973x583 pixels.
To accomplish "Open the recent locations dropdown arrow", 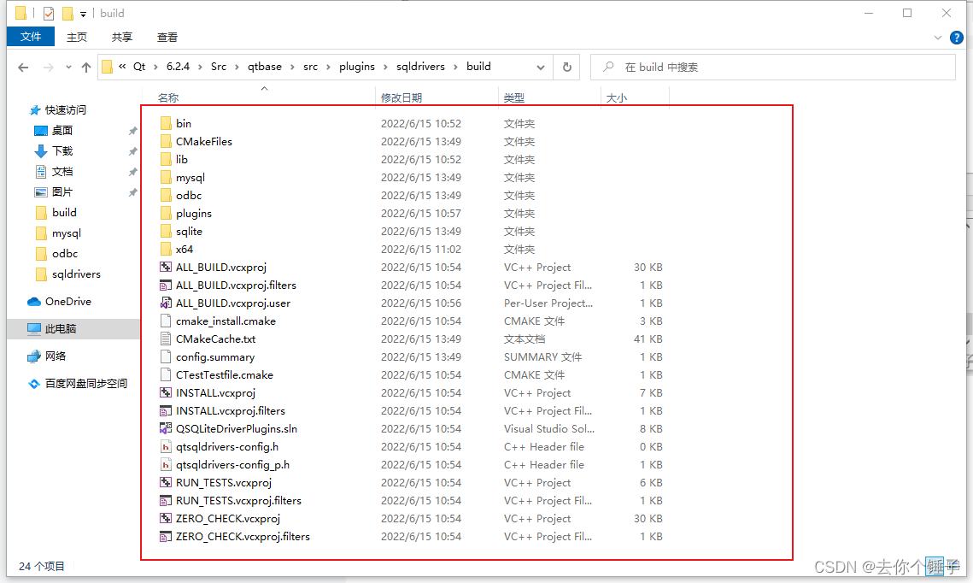I will pos(68,67).
